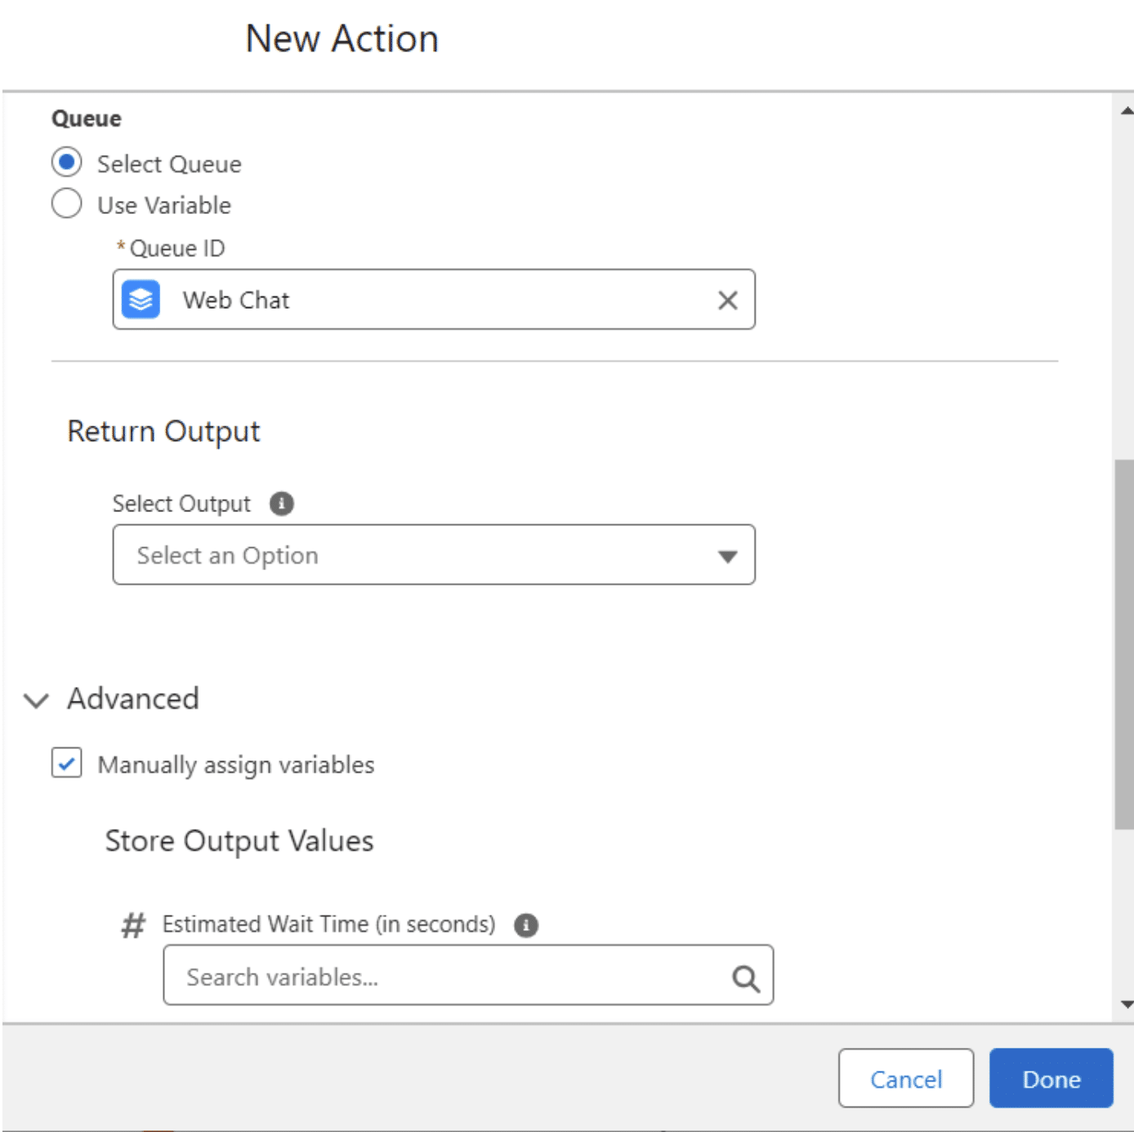Clear the Web Chat queue selection

click(726, 301)
